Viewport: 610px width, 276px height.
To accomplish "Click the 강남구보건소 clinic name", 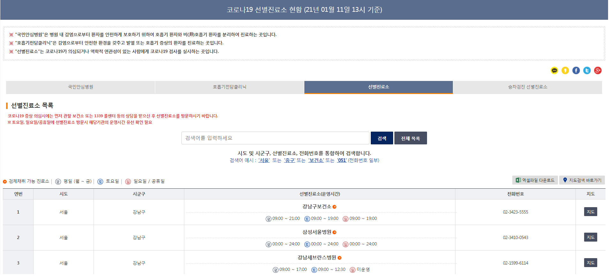I will (317, 207).
